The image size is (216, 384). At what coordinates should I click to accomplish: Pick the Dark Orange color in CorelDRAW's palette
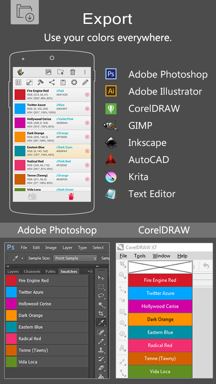pos(160,319)
